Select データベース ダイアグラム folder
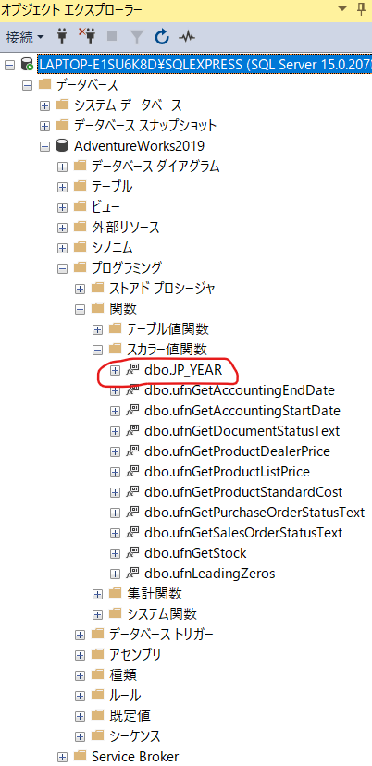This screenshot has width=372, height=766. pyautogui.click(x=155, y=167)
